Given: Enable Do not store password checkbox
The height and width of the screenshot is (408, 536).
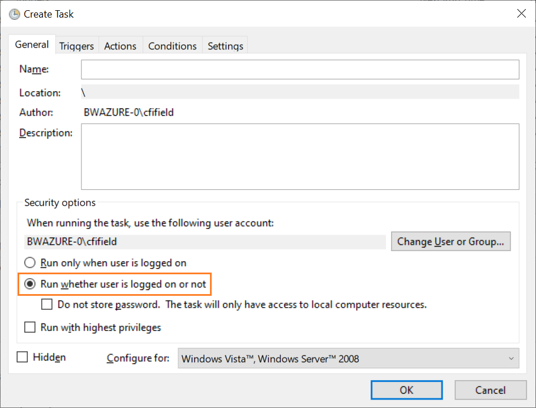Looking at the screenshot, I should coord(47,304).
